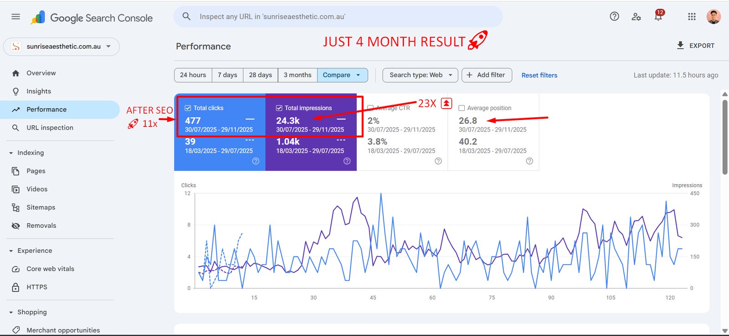
Task: Click the HTTPS lock icon
Action: click(16, 287)
